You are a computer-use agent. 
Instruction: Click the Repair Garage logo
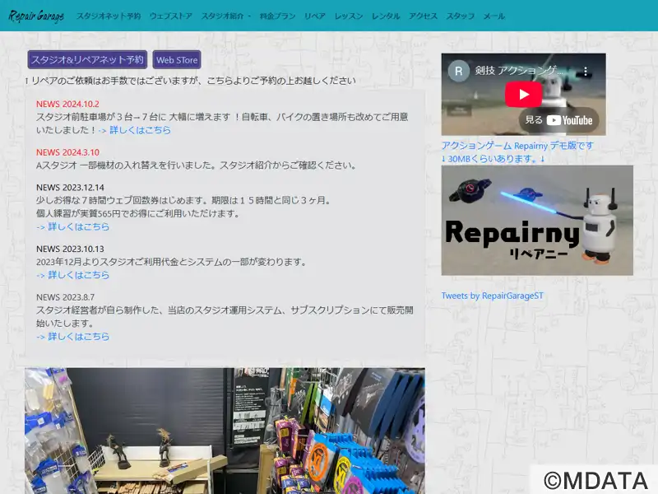coord(36,16)
